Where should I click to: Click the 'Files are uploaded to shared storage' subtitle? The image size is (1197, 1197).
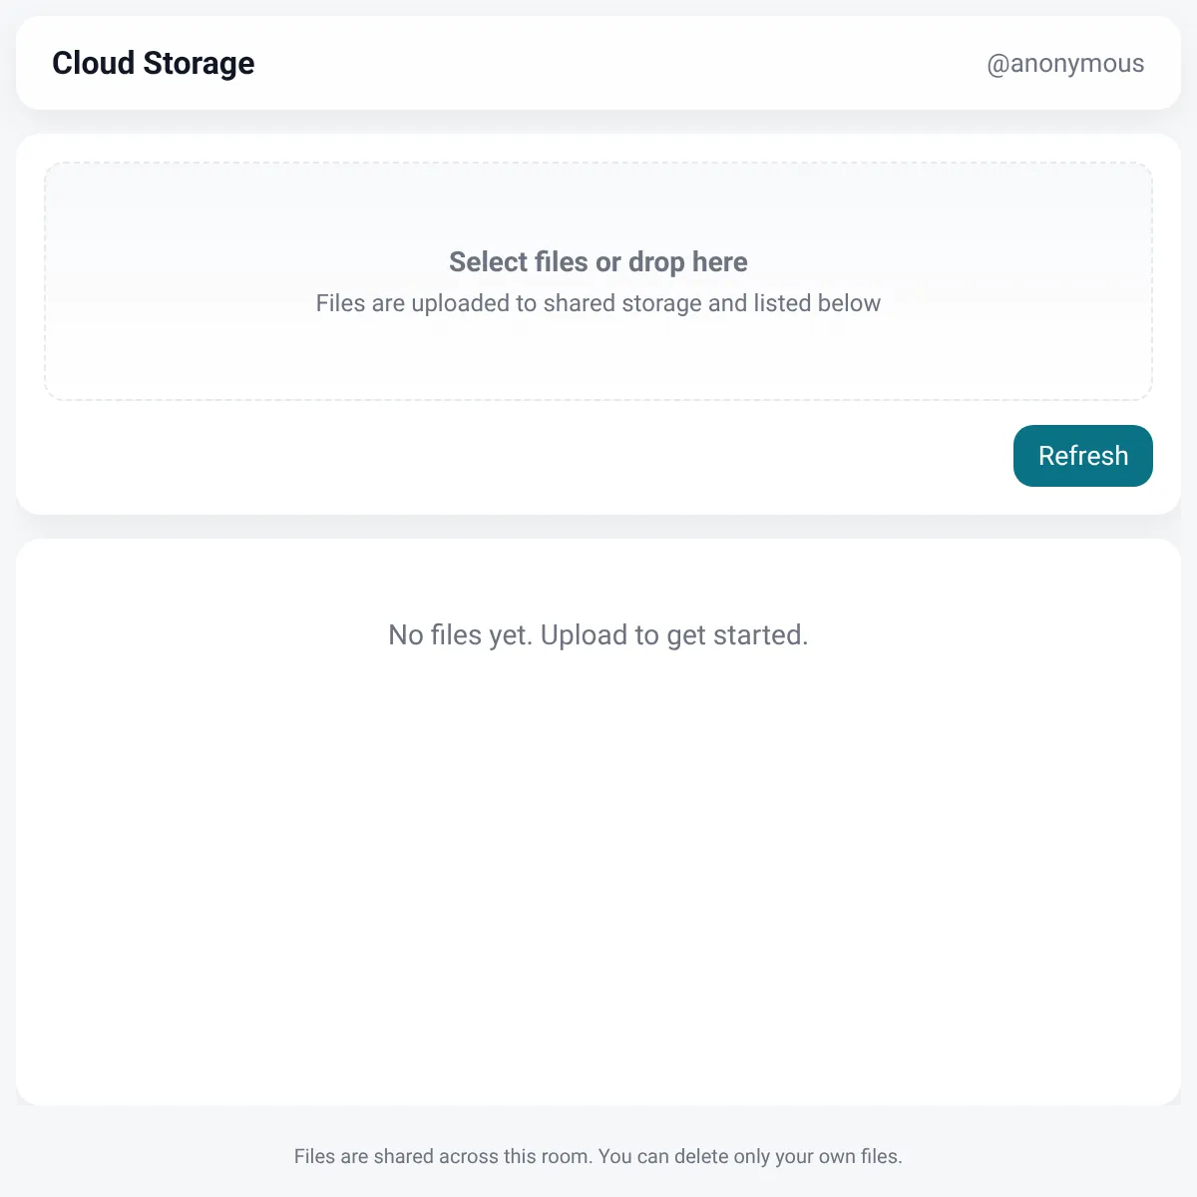598,303
